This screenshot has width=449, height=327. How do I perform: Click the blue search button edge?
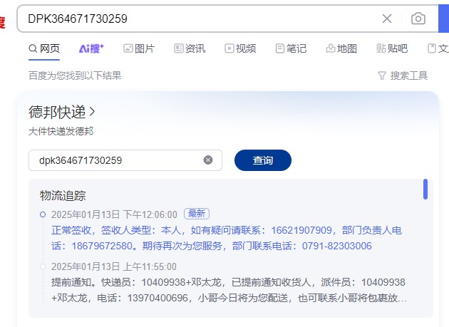[443, 19]
